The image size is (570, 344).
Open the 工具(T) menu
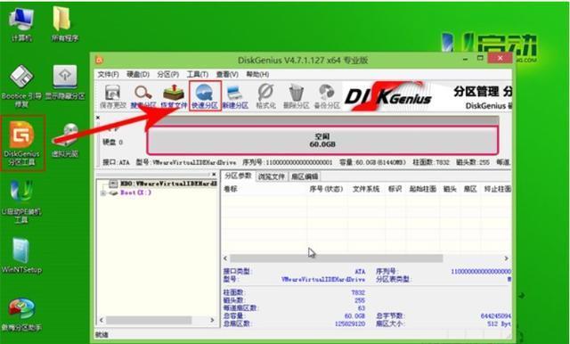pos(198,74)
